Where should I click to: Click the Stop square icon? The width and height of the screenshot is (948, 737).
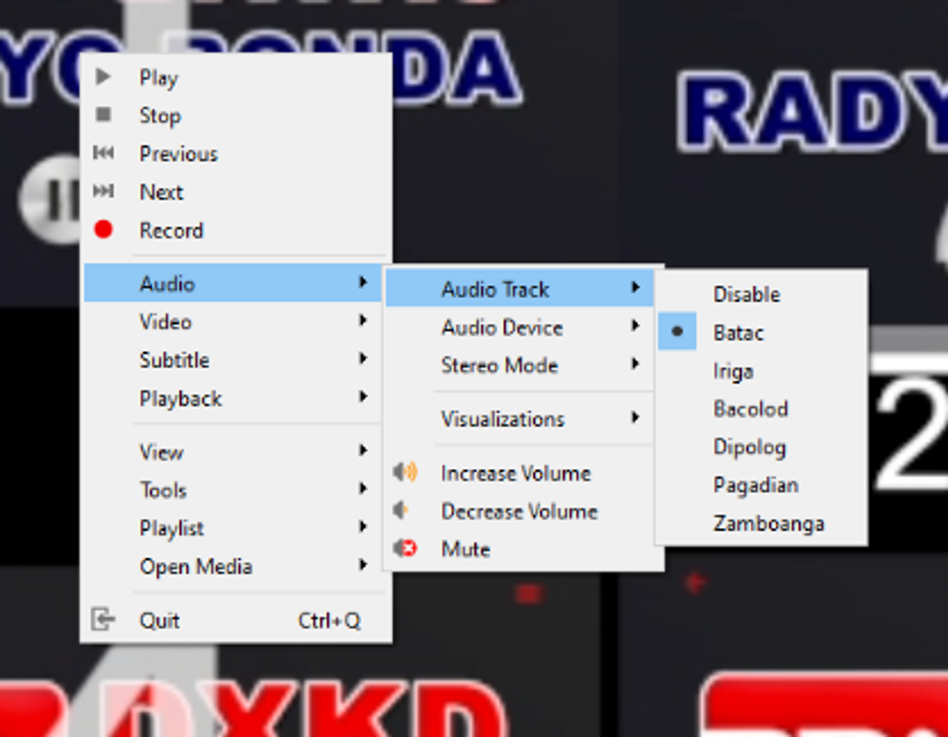103,115
